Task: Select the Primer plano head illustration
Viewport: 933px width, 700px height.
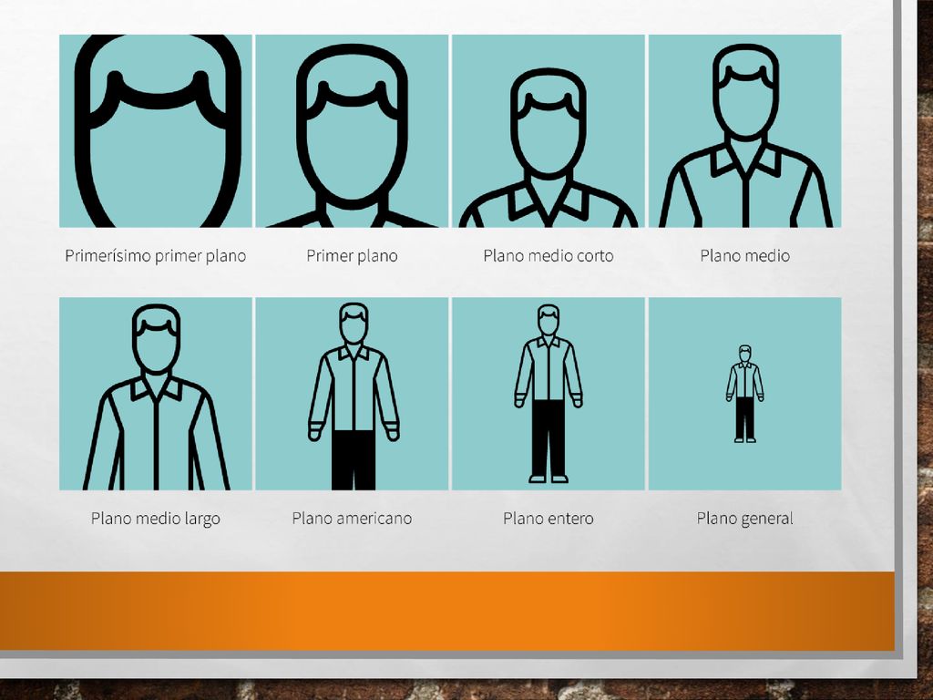Action: tap(352, 131)
